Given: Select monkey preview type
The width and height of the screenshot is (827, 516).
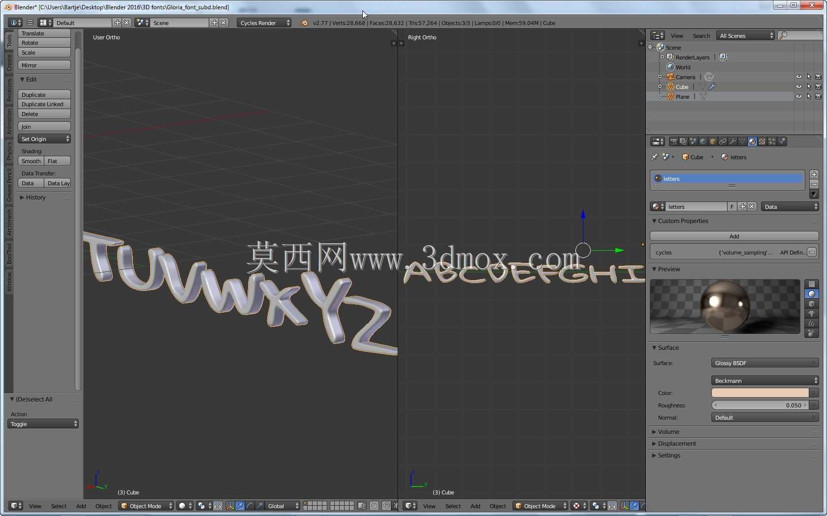Looking at the screenshot, I should click(812, 314).
